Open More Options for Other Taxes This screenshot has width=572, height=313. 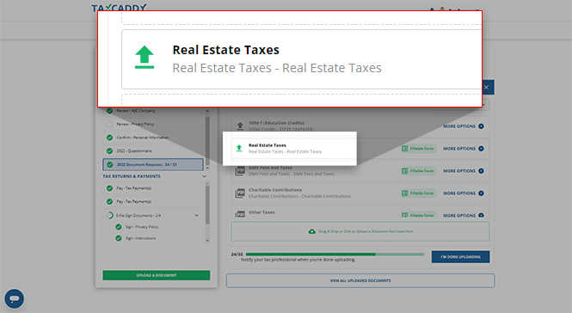click(x=464, y=215)
